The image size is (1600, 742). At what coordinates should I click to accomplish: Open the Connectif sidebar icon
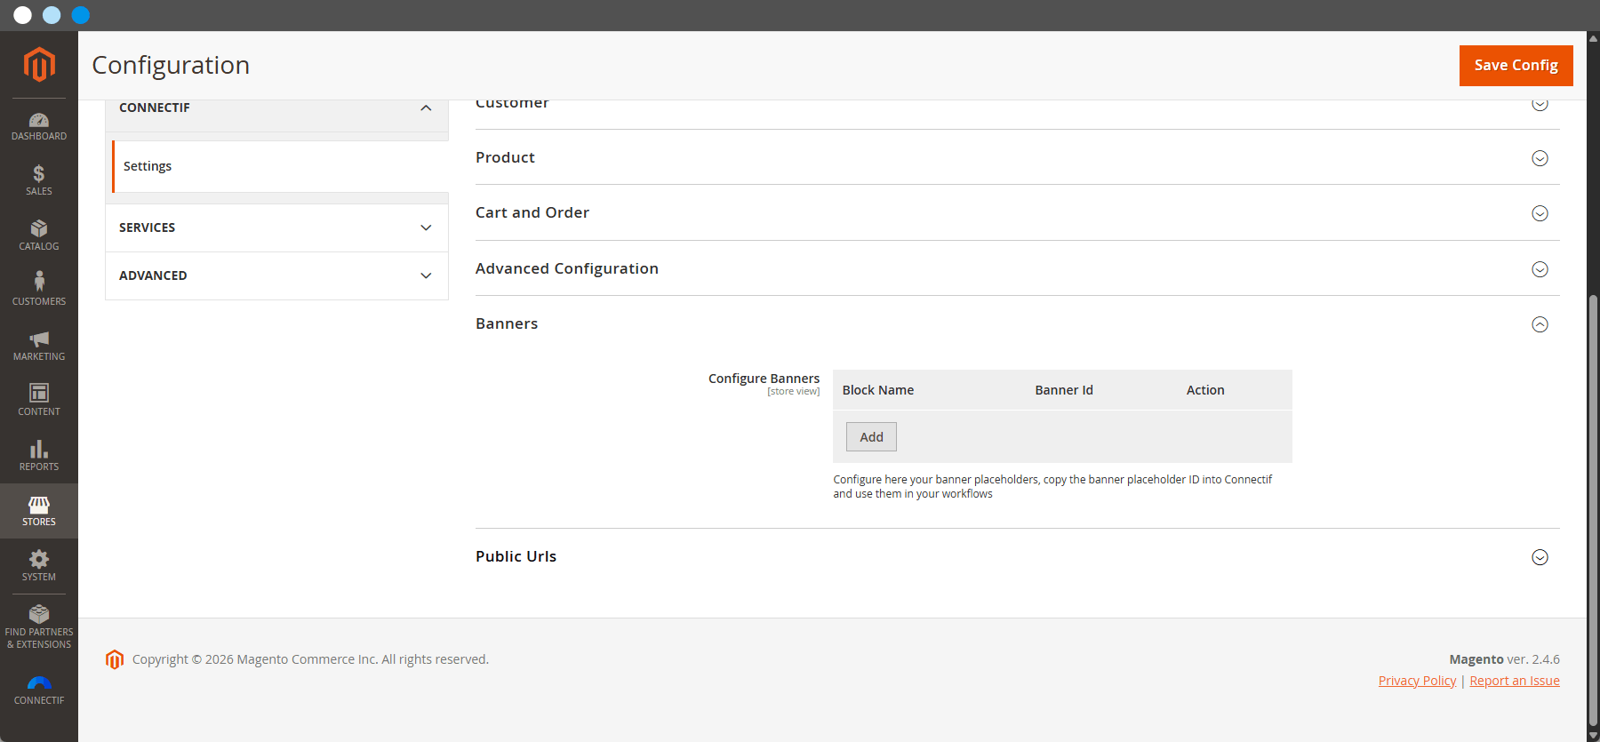[x=39, y=682]
